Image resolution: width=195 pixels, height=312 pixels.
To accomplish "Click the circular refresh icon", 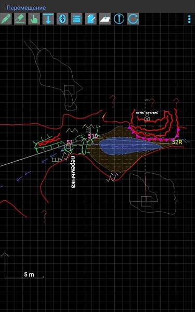I will pos(133,19).
